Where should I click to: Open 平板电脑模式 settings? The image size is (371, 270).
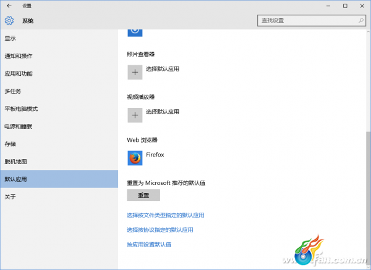(x=59, y=108)
